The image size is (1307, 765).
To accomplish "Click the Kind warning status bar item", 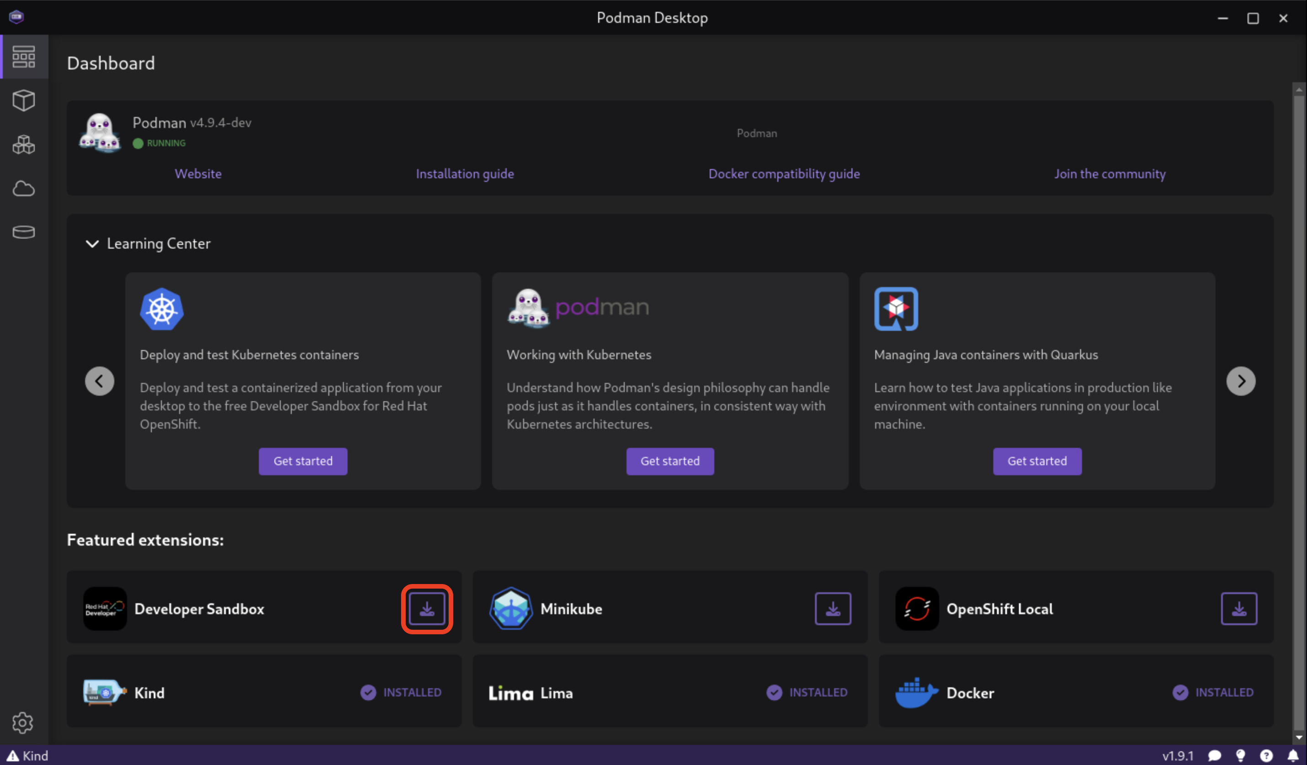I will [x=27, y=756].
